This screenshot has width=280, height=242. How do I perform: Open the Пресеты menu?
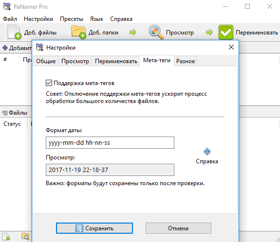point(72,19)
